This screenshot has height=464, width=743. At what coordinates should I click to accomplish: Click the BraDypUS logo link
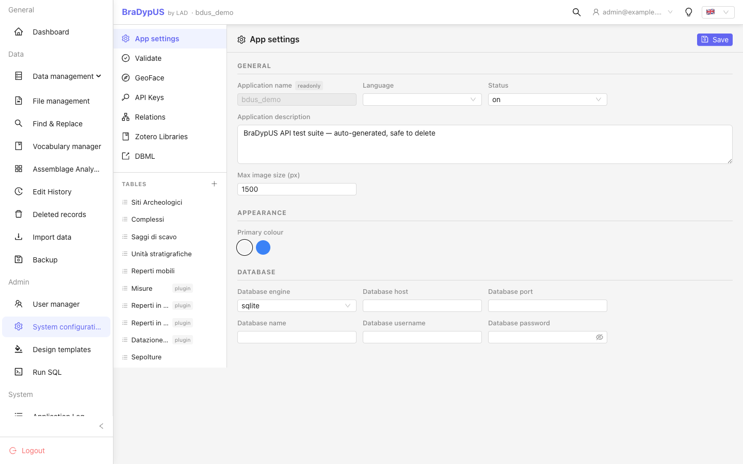[143, 12]
